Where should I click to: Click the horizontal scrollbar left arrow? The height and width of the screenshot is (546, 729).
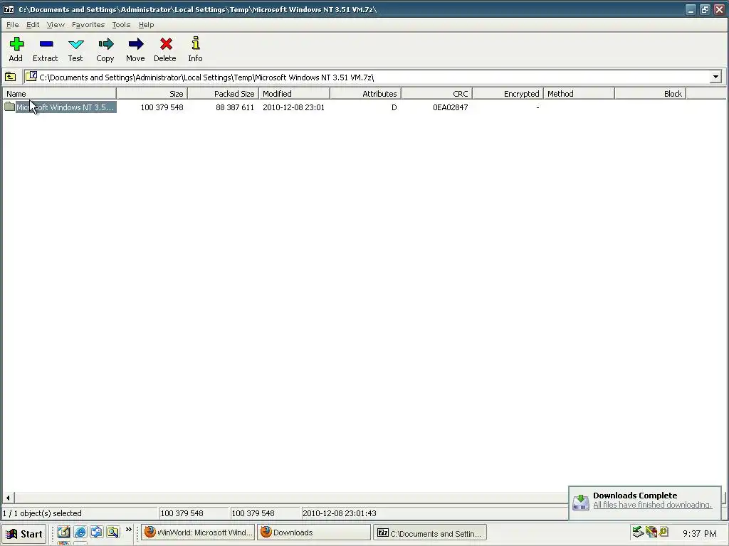(8, 498)
